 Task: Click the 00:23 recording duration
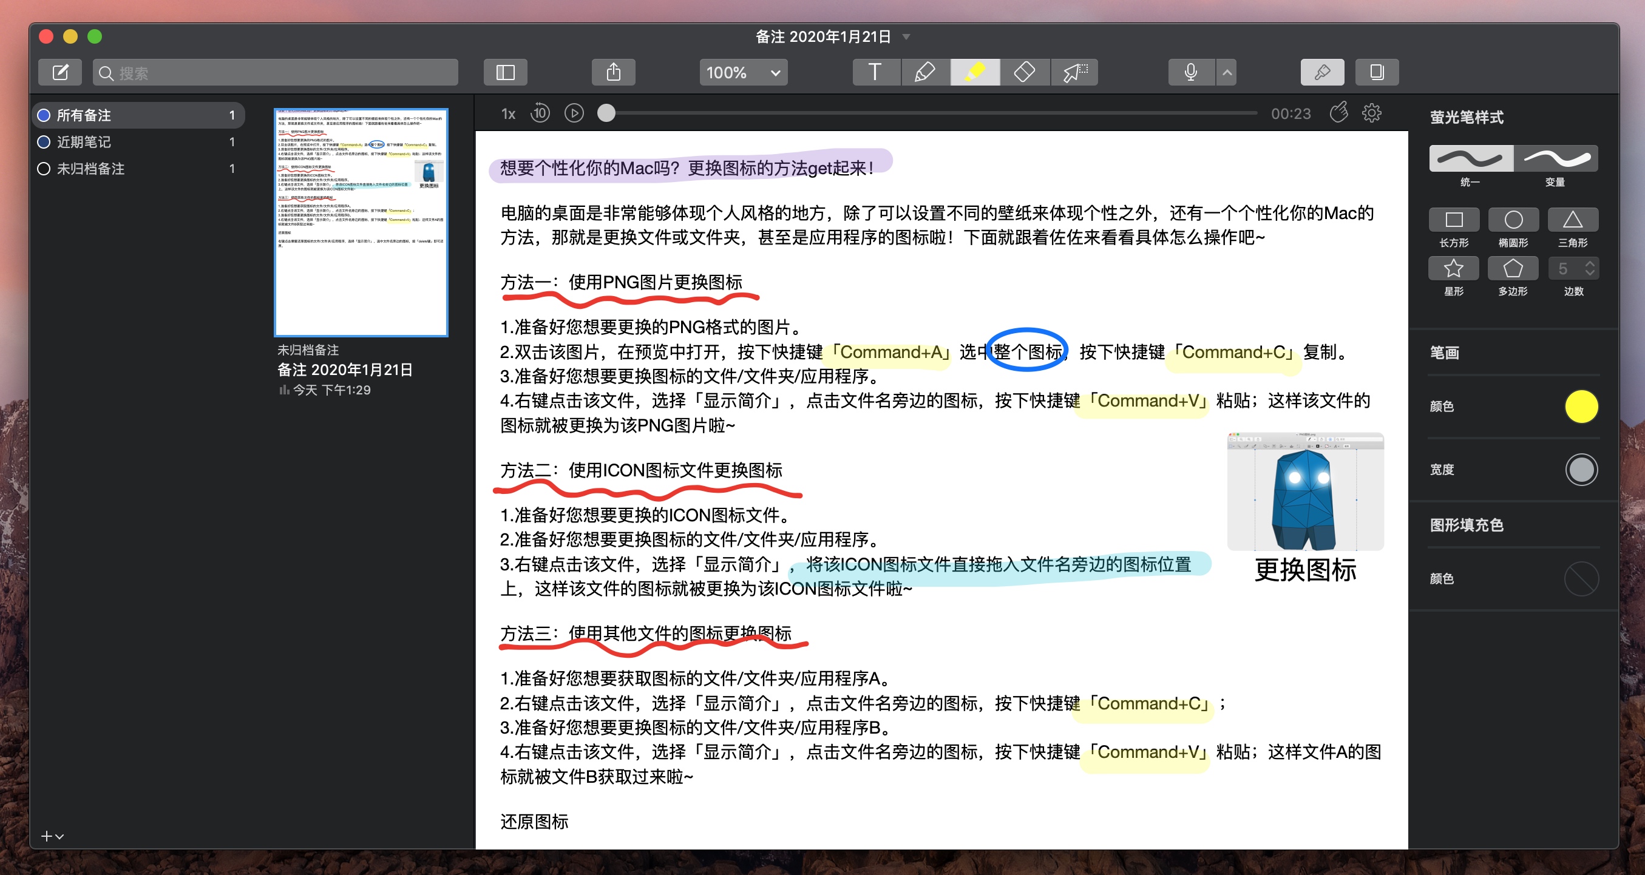(x=1291, y=113)
